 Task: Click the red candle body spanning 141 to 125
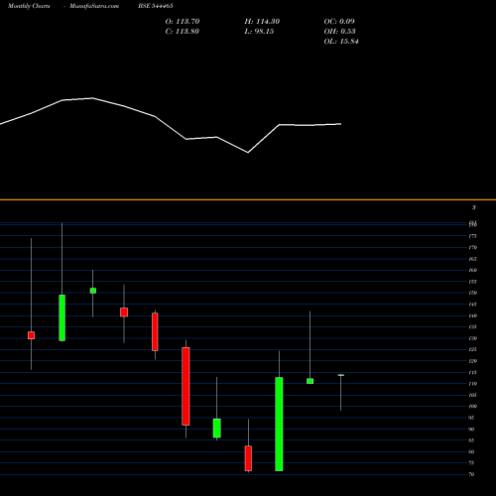click(x=155, y=332)
